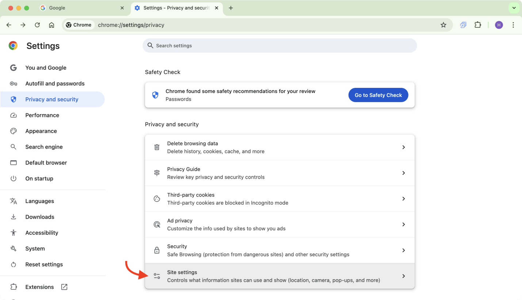
Task: Select Autofill and passwords in sidebar
Action: [55, 83]
